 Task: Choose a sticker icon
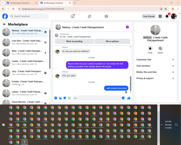click(x=65, y=98)
